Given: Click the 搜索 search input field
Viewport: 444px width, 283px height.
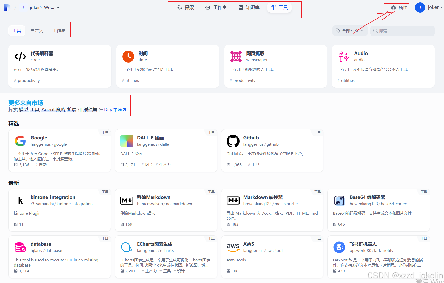Looking at the screenshot, I should point(402,31).
